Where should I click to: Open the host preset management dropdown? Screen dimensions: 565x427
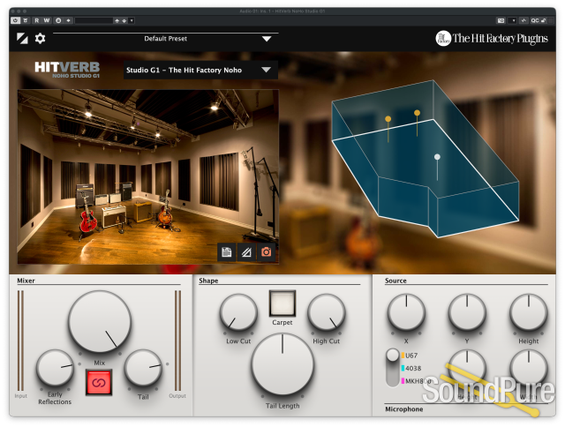click(x=132, y=20)
